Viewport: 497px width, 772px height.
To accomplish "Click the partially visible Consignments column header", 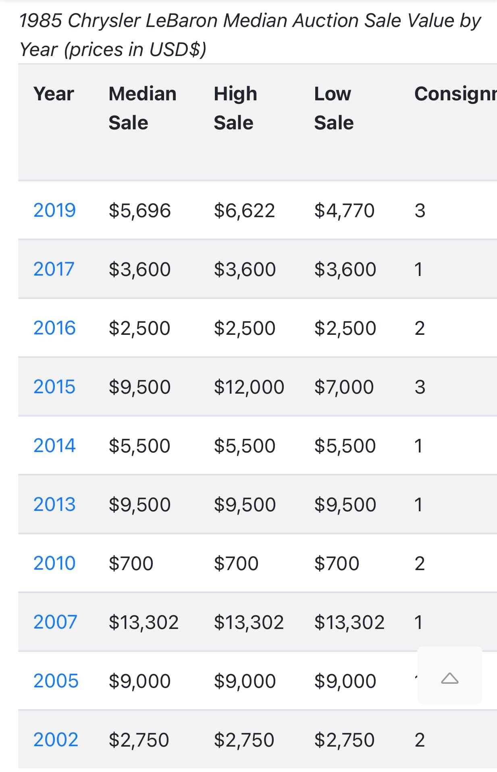I will [455, 94].
